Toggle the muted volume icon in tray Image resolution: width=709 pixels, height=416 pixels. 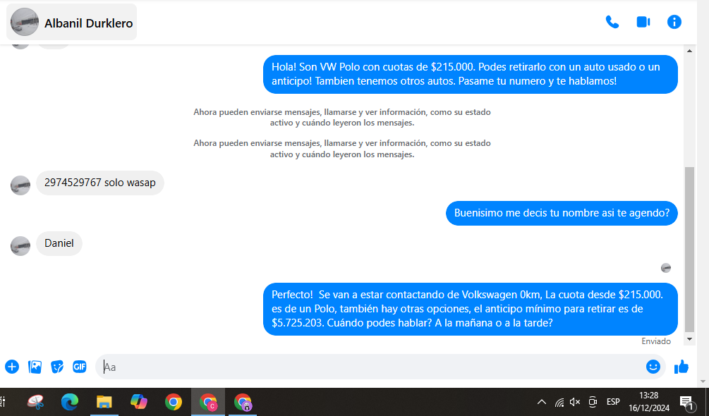[575, 402]
